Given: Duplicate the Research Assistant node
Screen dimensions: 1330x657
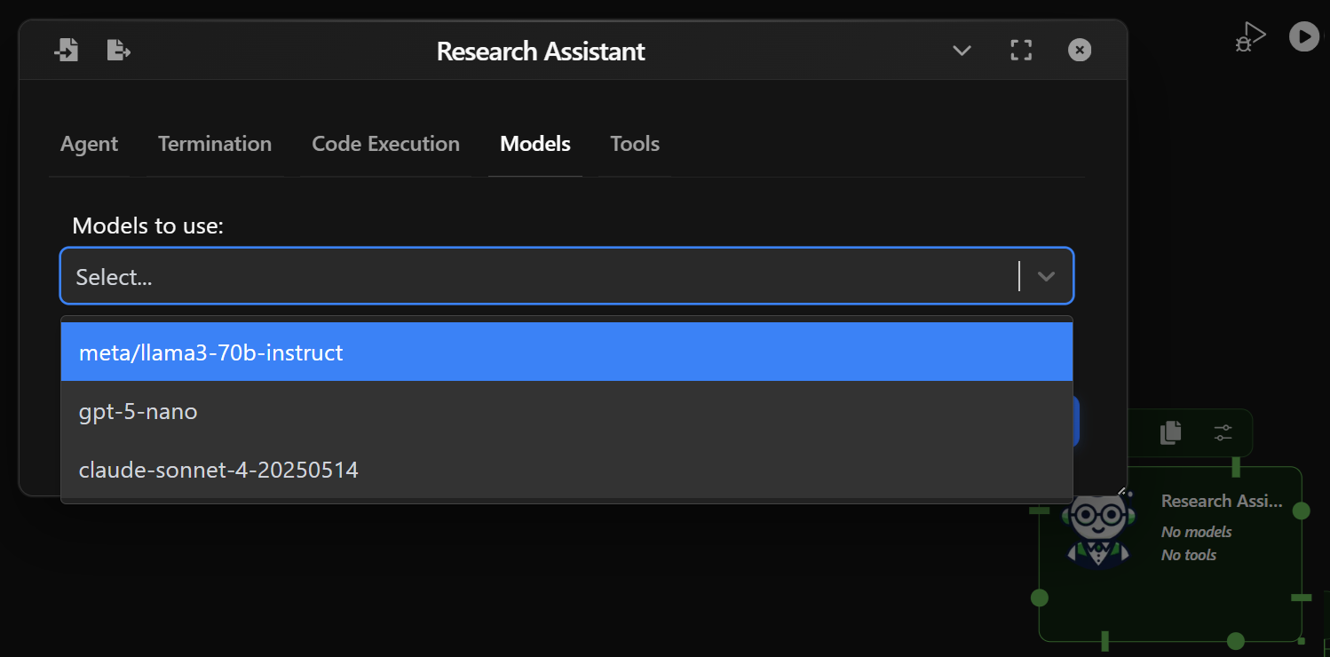Looking at the screenshot, I should pyautogui.click(x=1169, y=432).
